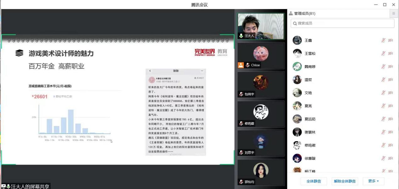Open the member panel hamburger menu

393,13
